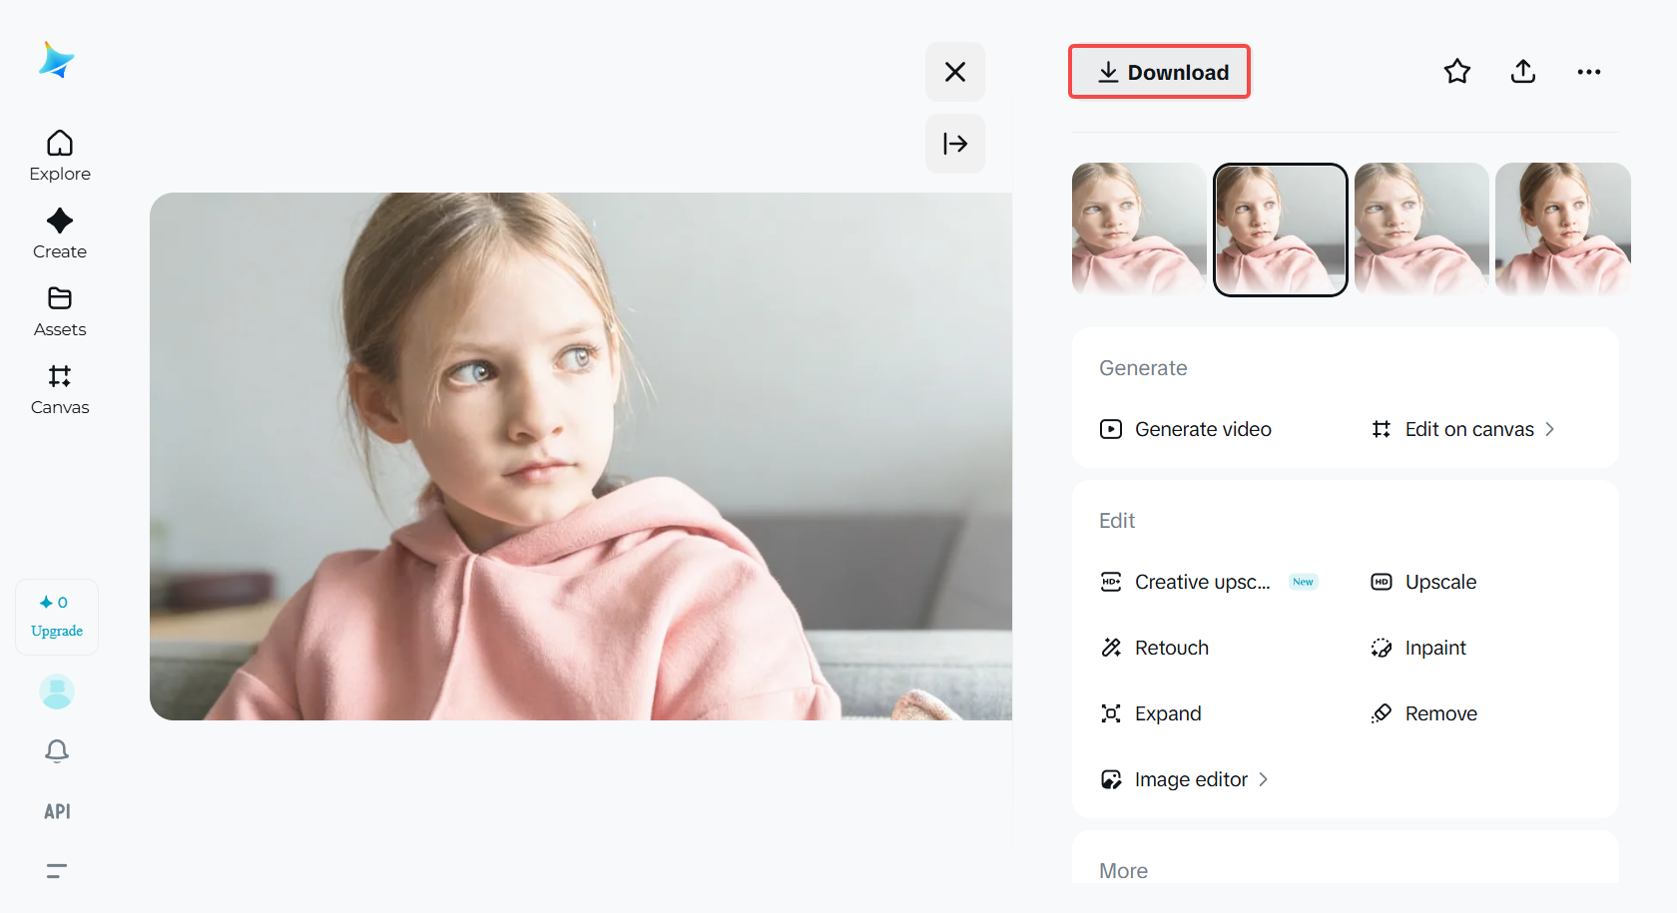Click the Remove eraser icon

(x=1382, y=713)
